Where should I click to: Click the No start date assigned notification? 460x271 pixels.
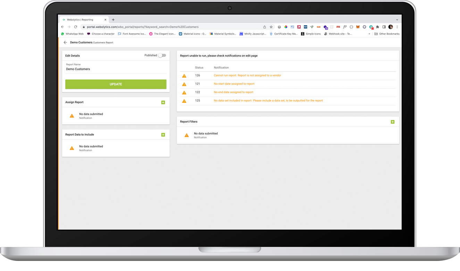(234, 84)
